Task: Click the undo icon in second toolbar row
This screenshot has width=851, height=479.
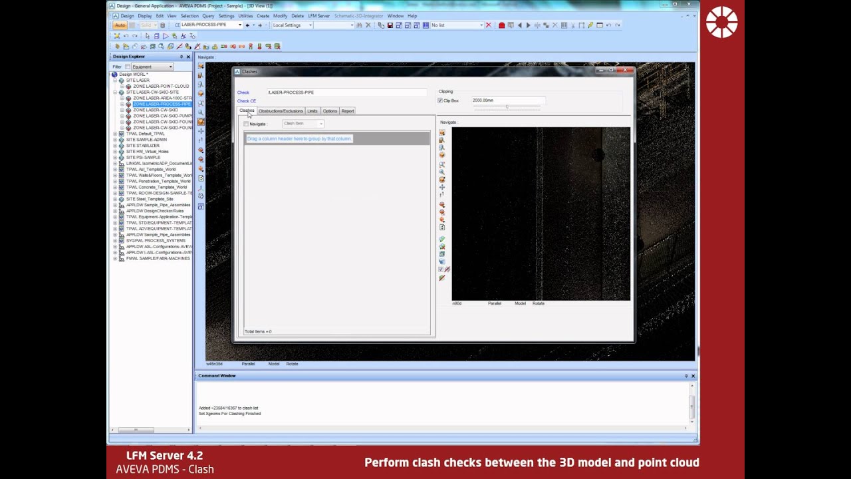Action: (x=126, y=36)
